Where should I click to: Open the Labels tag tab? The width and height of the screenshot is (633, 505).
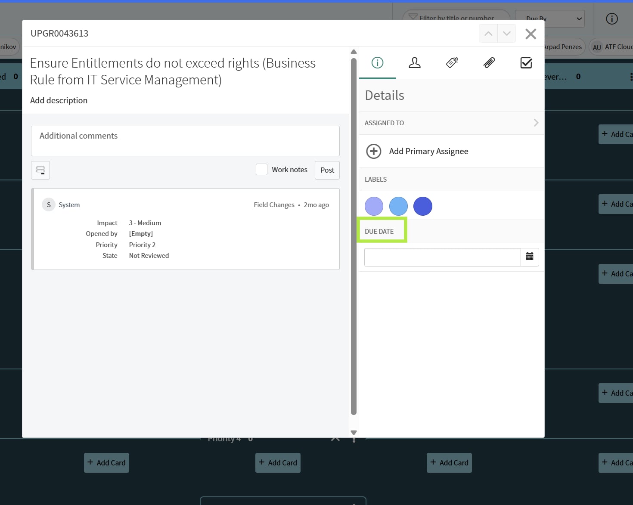click(x=452, y=63)
